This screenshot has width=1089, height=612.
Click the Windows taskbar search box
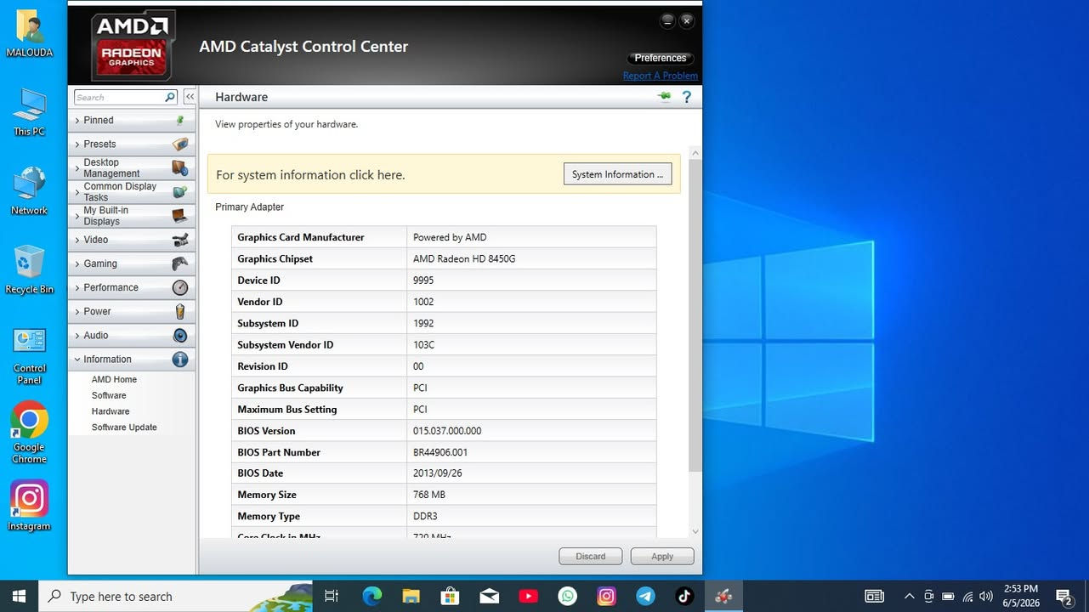[x=176, y=596]
